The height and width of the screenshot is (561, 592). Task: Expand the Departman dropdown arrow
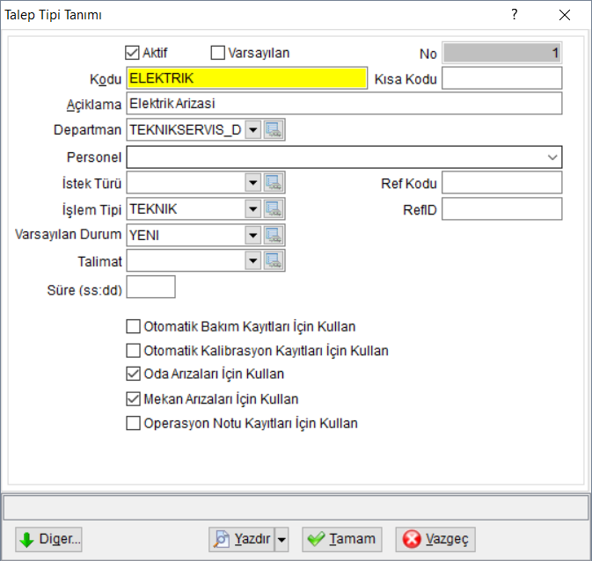(253, 130)
